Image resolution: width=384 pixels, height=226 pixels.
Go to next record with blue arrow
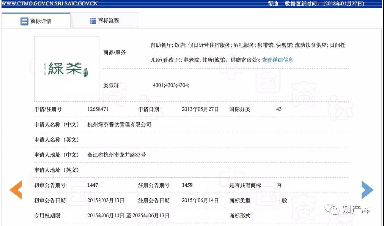367,190
